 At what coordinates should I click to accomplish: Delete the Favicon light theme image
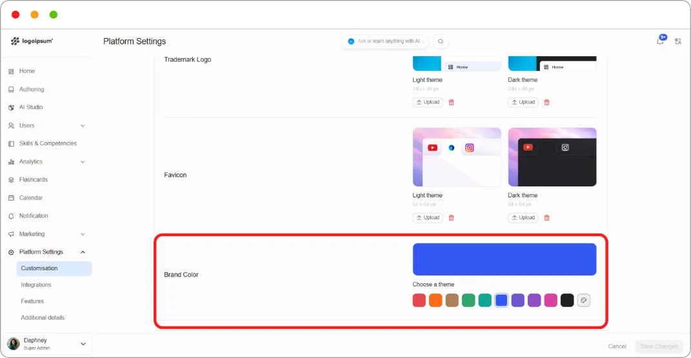point(451,217)
